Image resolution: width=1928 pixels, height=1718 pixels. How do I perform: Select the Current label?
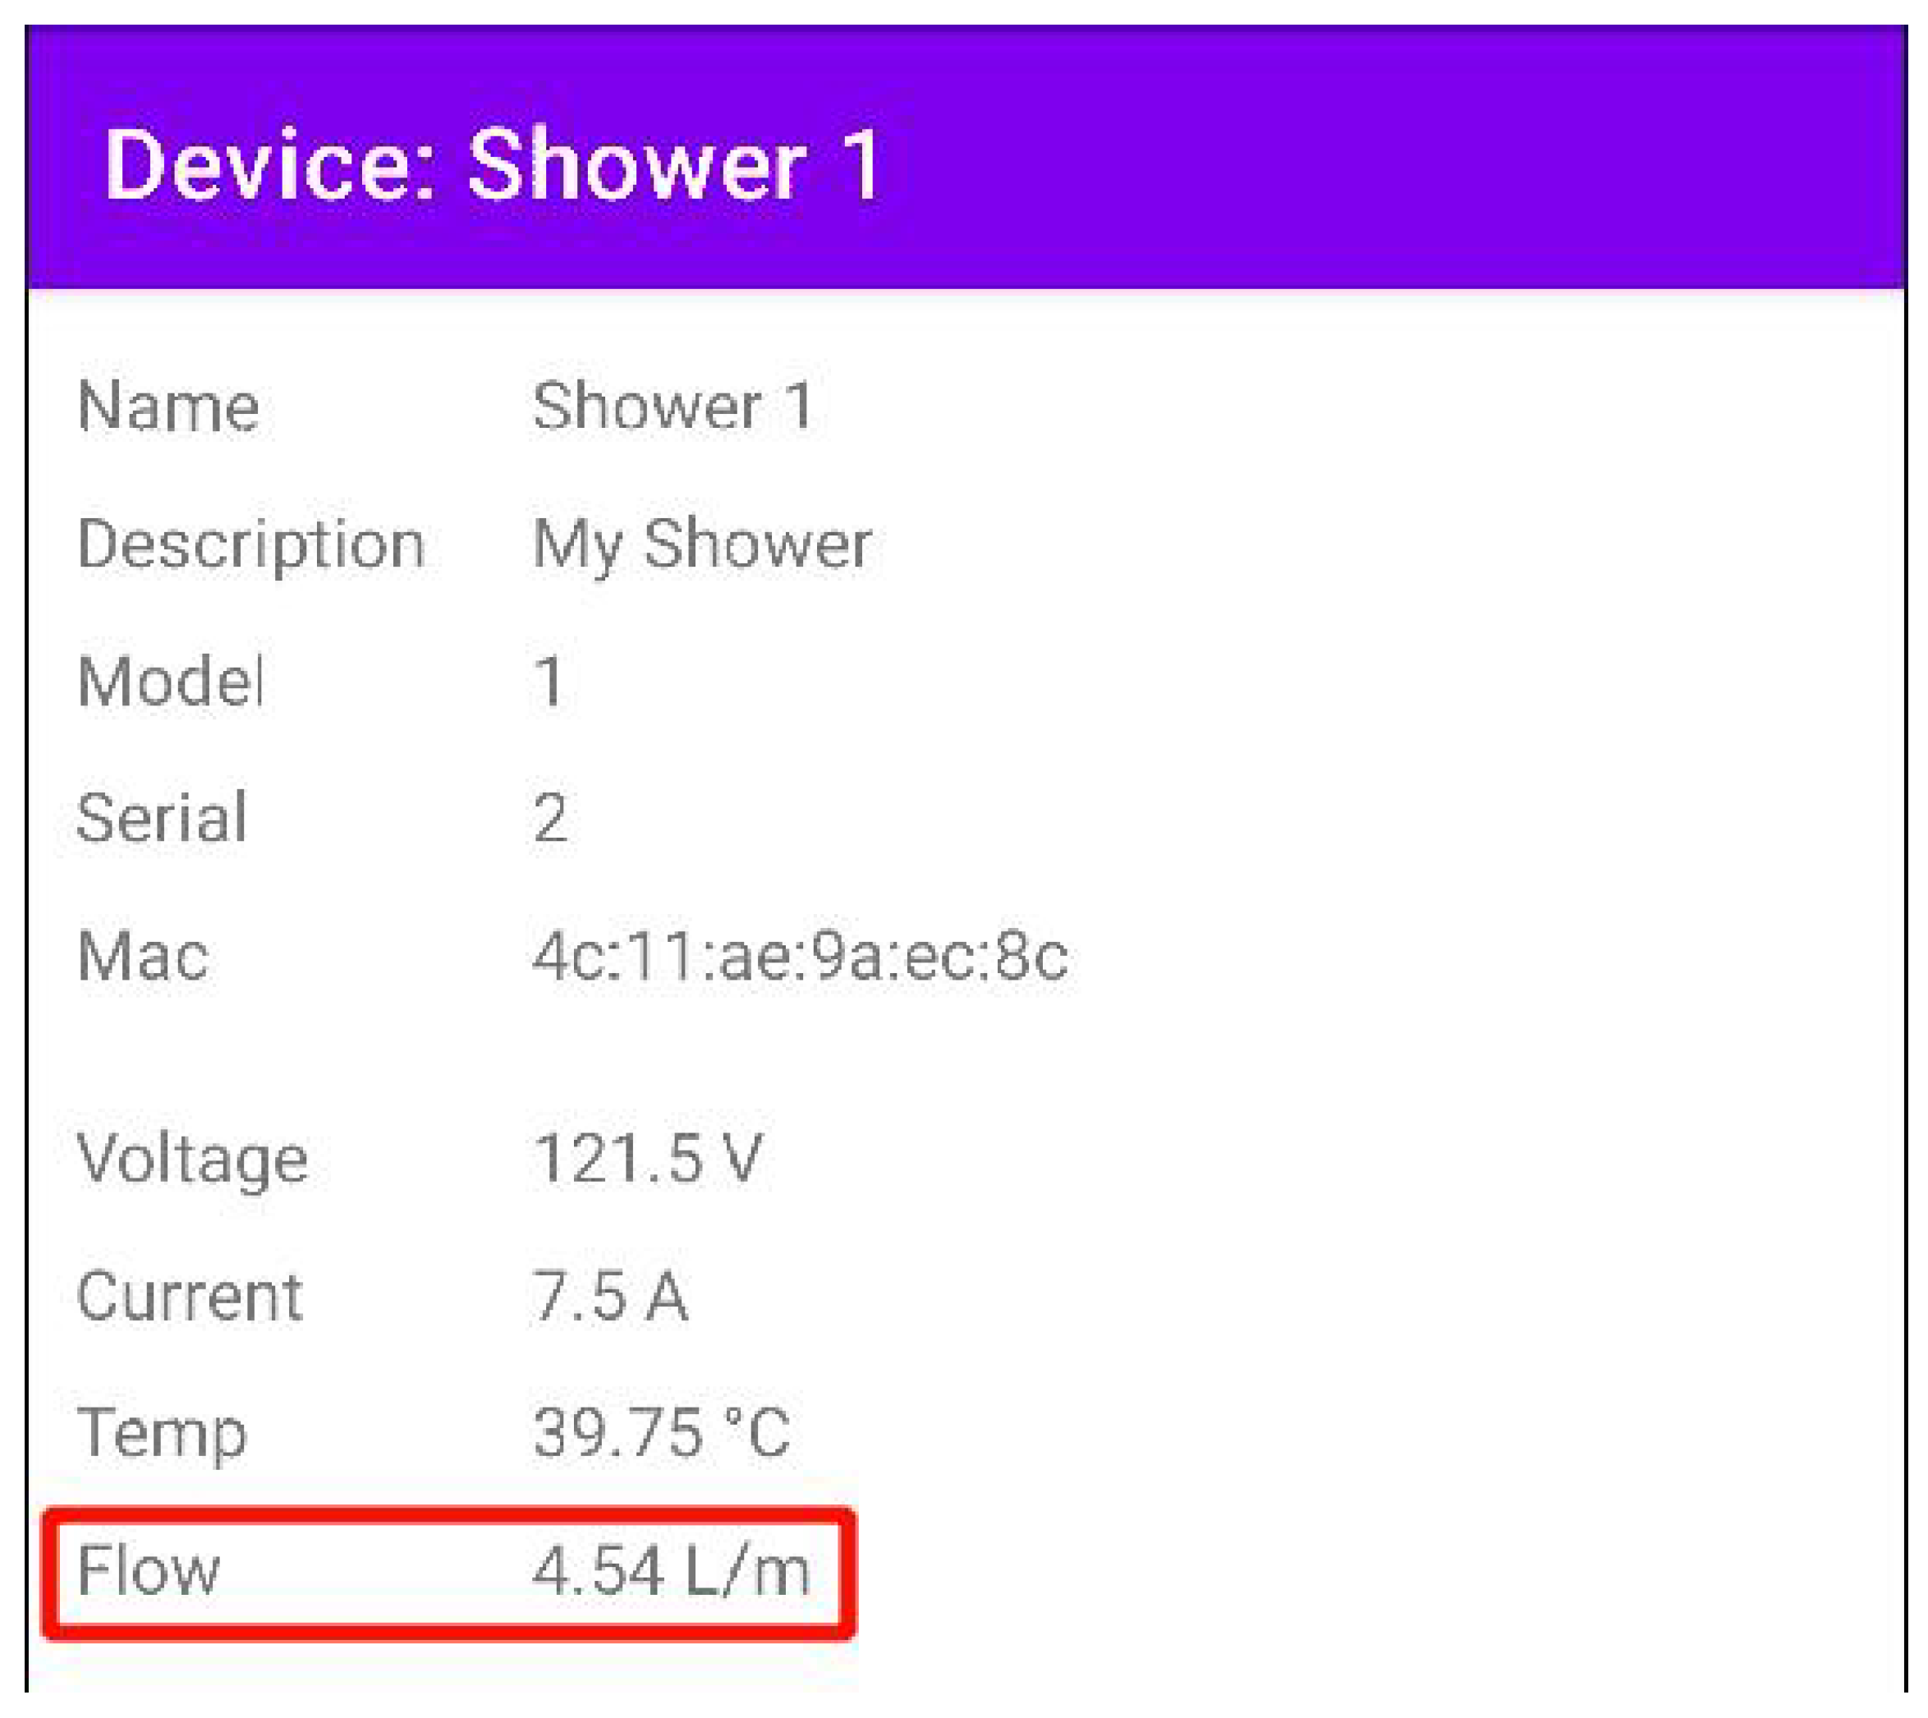[190, 1296]
